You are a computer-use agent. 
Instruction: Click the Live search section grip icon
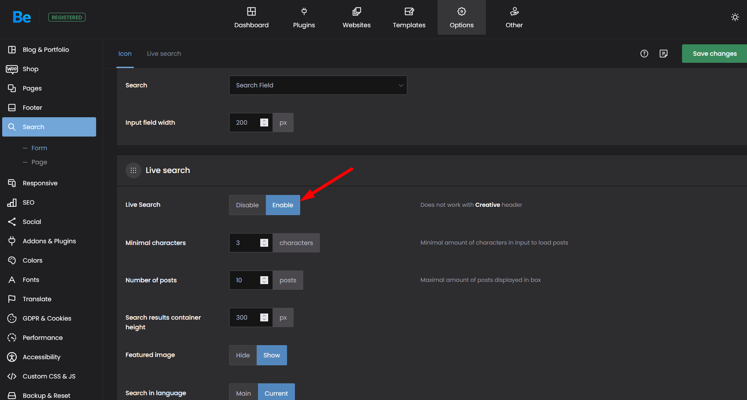click(x=133, y=170)
